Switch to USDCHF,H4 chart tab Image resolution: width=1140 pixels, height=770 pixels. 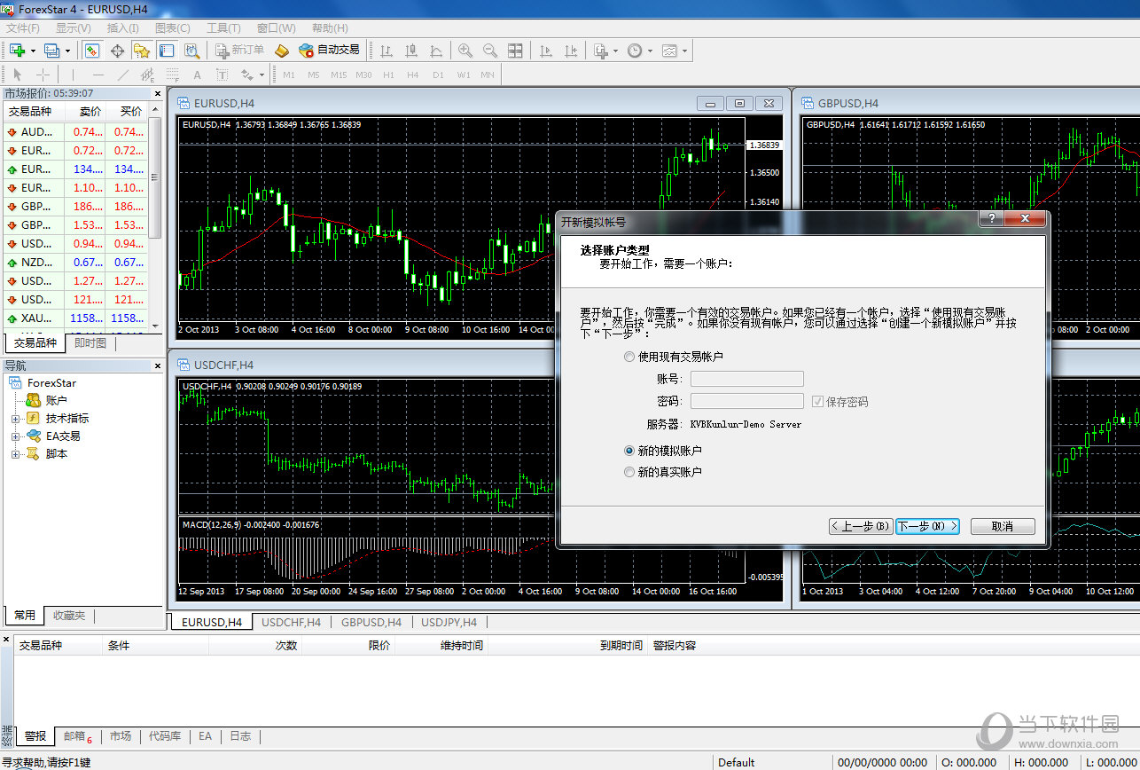291,622
